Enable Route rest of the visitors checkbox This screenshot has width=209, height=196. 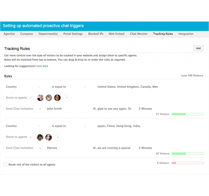5,165
